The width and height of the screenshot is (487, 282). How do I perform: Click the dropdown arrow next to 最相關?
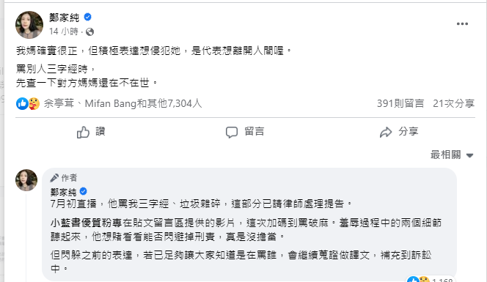(x=469, y=155)
